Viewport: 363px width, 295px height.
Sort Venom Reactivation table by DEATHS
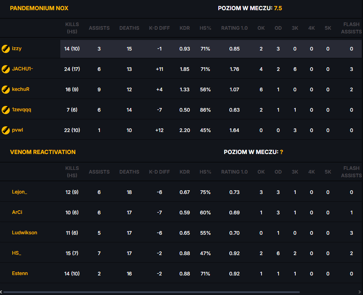click(129, 172)
